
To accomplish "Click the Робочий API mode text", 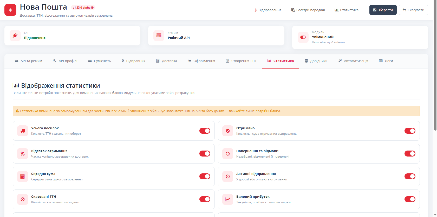I will [179, 38].
